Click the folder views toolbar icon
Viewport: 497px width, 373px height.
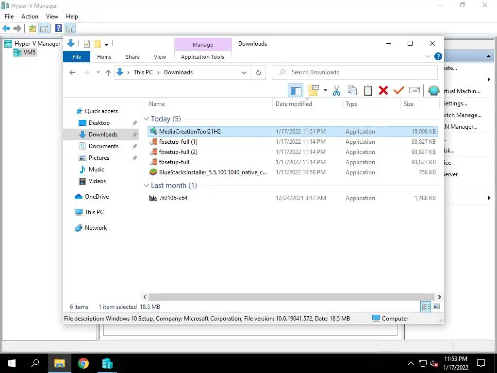coord(313,90)
